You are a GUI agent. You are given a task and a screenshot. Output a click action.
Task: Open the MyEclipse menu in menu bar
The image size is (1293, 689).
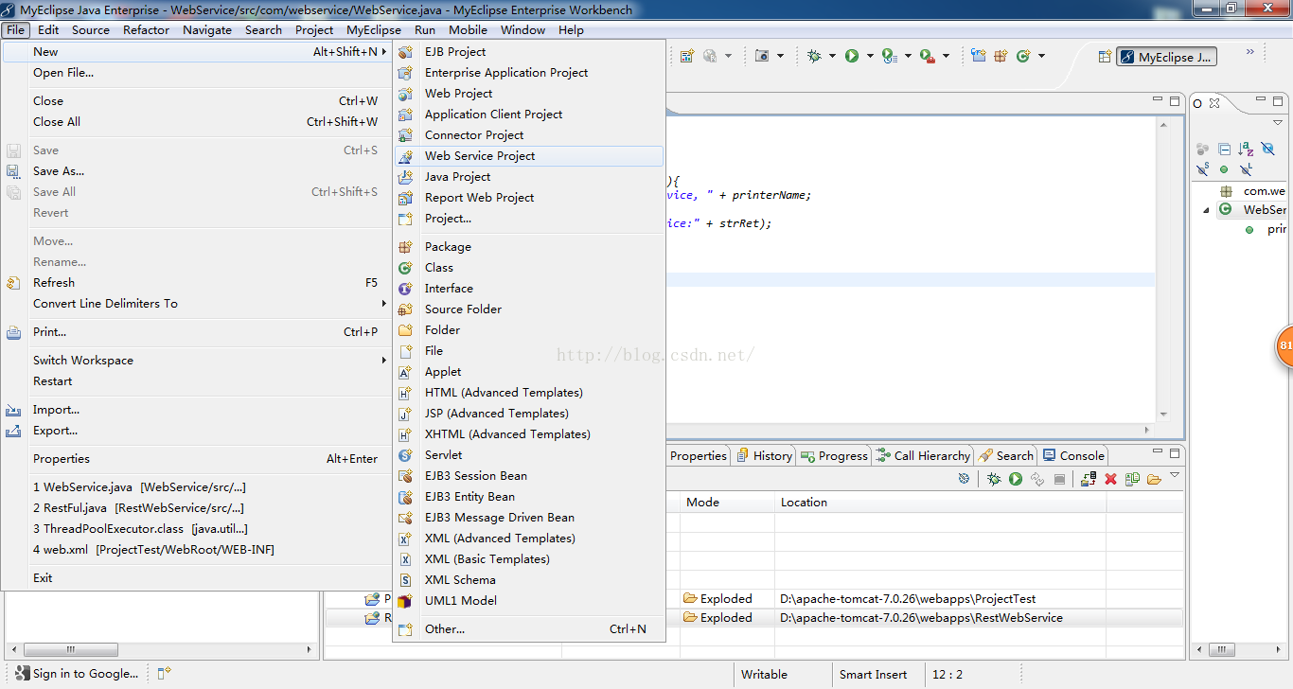pos(374,29)
